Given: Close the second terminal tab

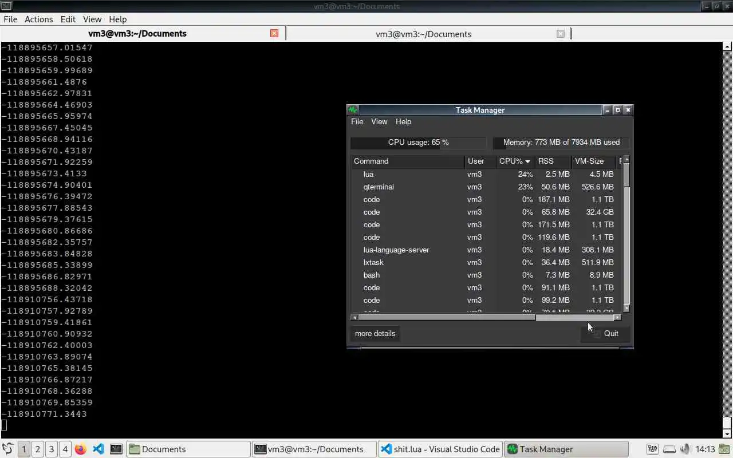Looking at the screenshot, I should 561,34.
